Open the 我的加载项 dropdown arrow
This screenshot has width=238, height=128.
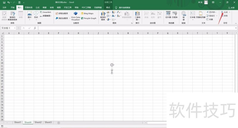pos(70,18)
